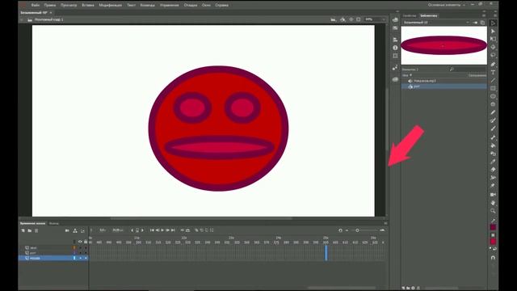Pin the current library button

[x=475, y=23]
